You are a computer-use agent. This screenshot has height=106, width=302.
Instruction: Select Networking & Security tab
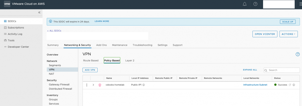pos(78,45)
